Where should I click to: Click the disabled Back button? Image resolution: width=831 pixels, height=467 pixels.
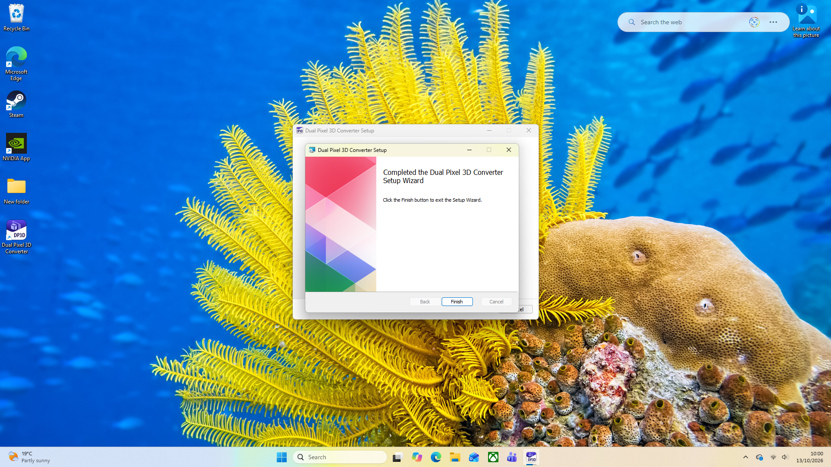point(425,302)
